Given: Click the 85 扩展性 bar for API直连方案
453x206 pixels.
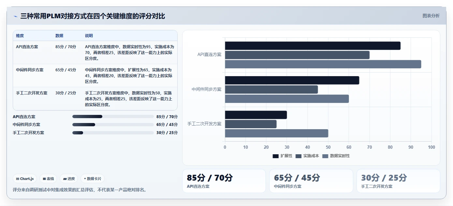Looking at the screenshot, I should [313, 46].
